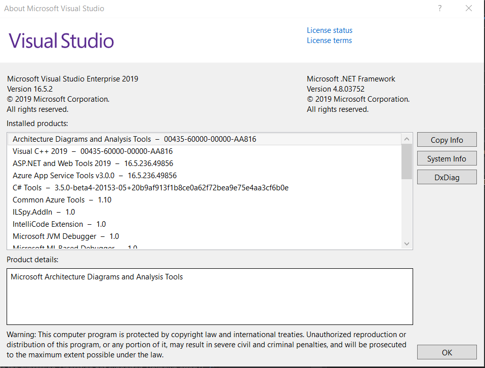Click the installed products scrollbar thumb
The image size is (485, 368).
click(x=407, y=161)
